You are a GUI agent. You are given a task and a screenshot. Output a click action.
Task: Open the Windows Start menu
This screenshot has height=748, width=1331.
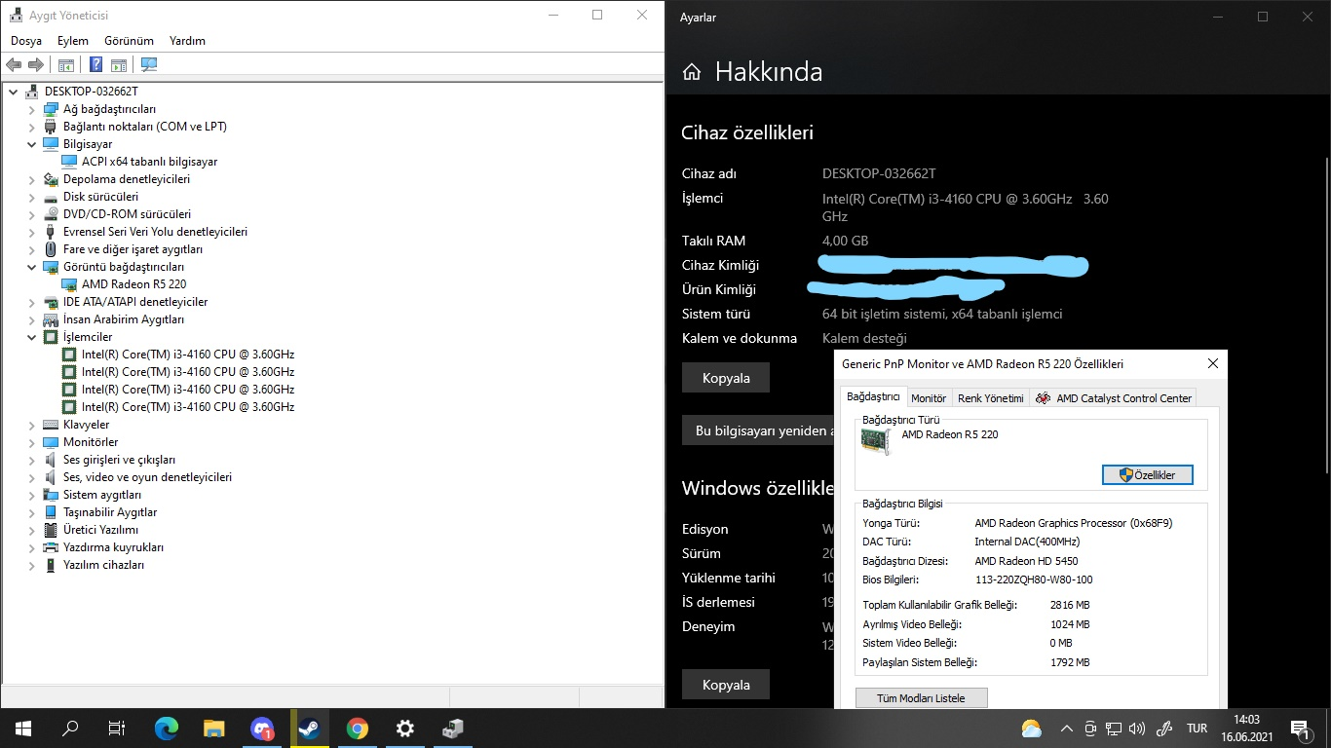pyautogui.click(x=23, y=729)
